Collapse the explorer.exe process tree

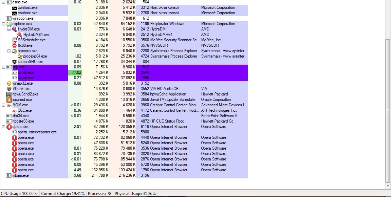click(x=3, y=24)
